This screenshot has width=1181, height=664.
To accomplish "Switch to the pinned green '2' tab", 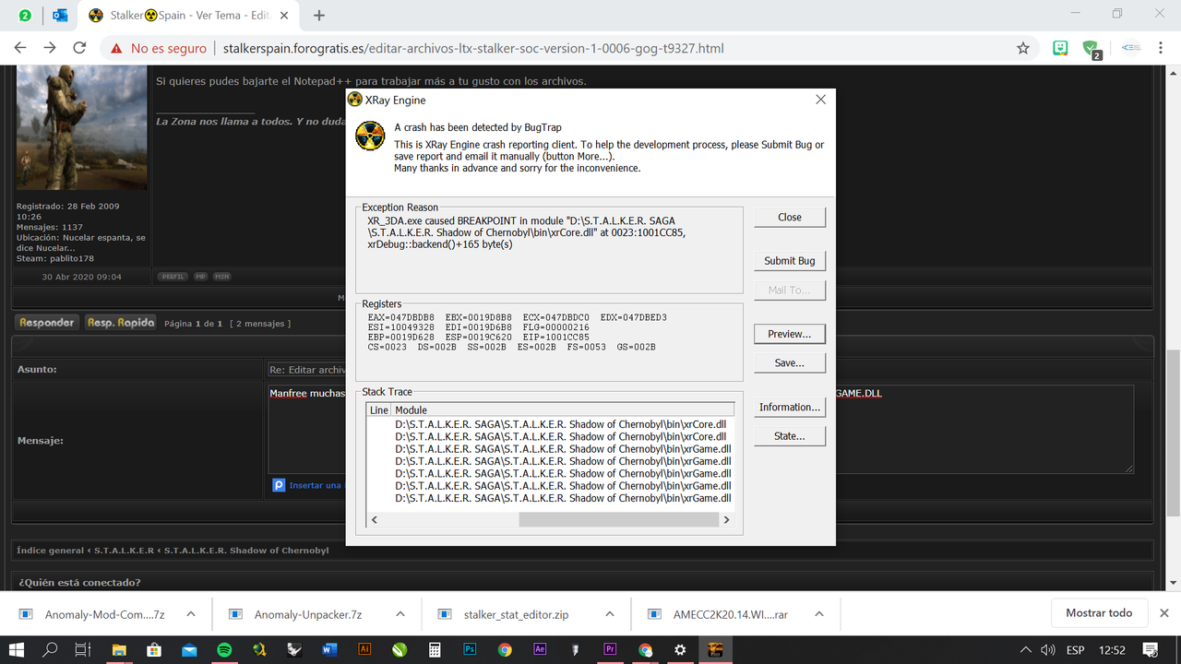I will click(x=25, y=16).
